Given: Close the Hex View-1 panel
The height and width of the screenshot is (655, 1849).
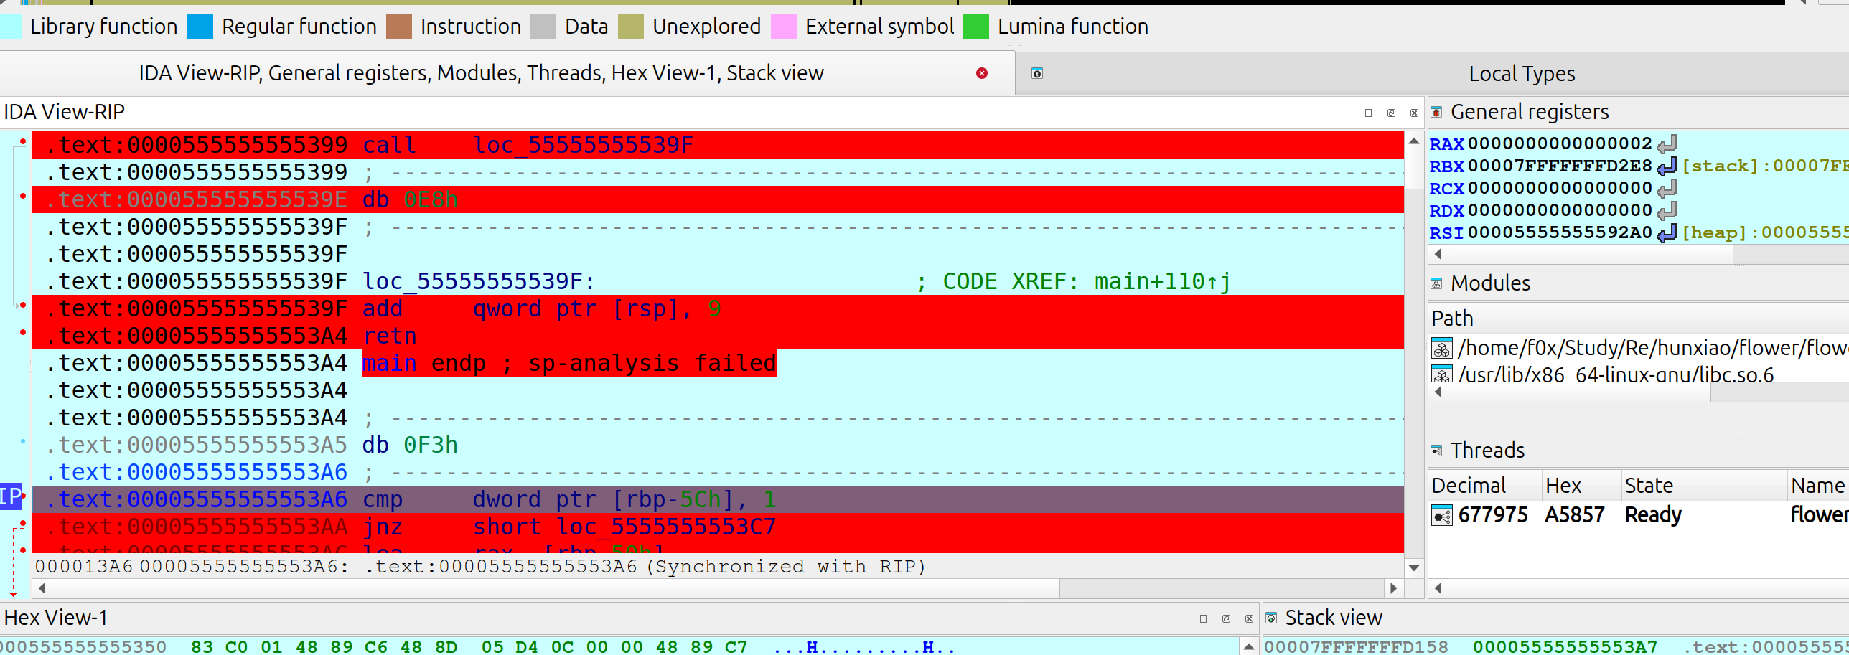Looking at the screenshot, I should [x=1249, y=618].
